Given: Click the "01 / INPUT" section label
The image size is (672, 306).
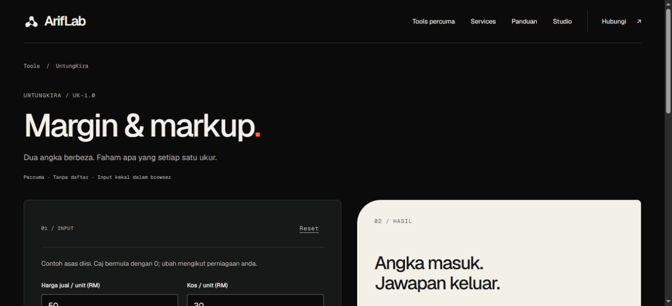Looking at the screenshot, I should tap(57, 229).
